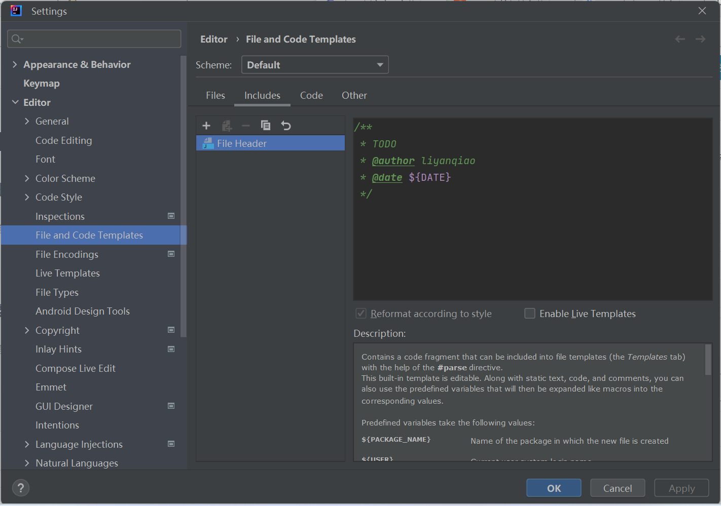Select File and Code Templates item
721x506 pixels.
coord(94,235)
